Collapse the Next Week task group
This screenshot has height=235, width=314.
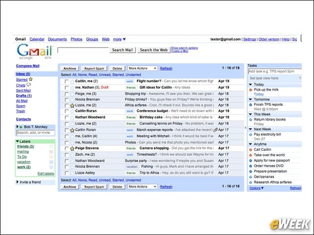250,129
